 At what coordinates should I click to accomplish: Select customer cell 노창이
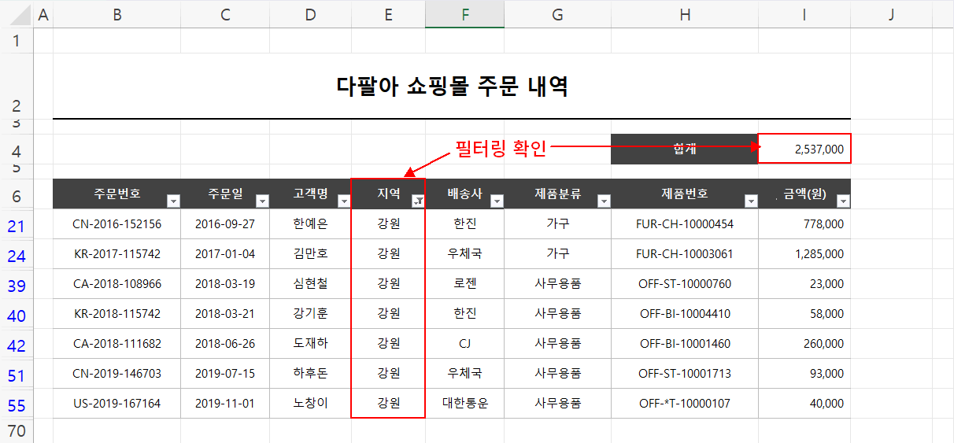pyautogui.click(x=310, y=404)
